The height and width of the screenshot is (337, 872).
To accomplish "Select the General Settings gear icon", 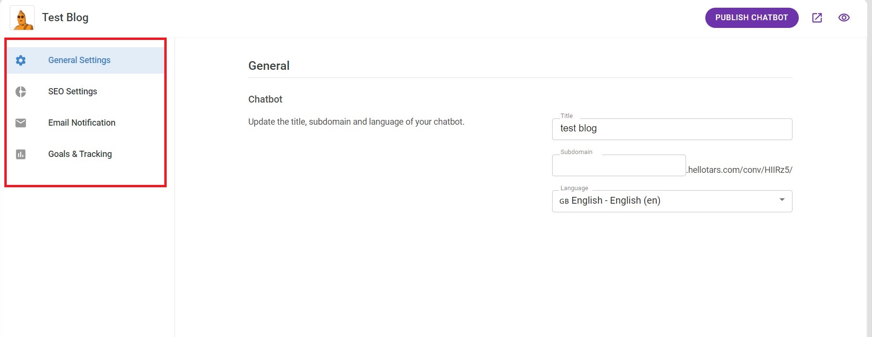I will click(x=21, y=60).
